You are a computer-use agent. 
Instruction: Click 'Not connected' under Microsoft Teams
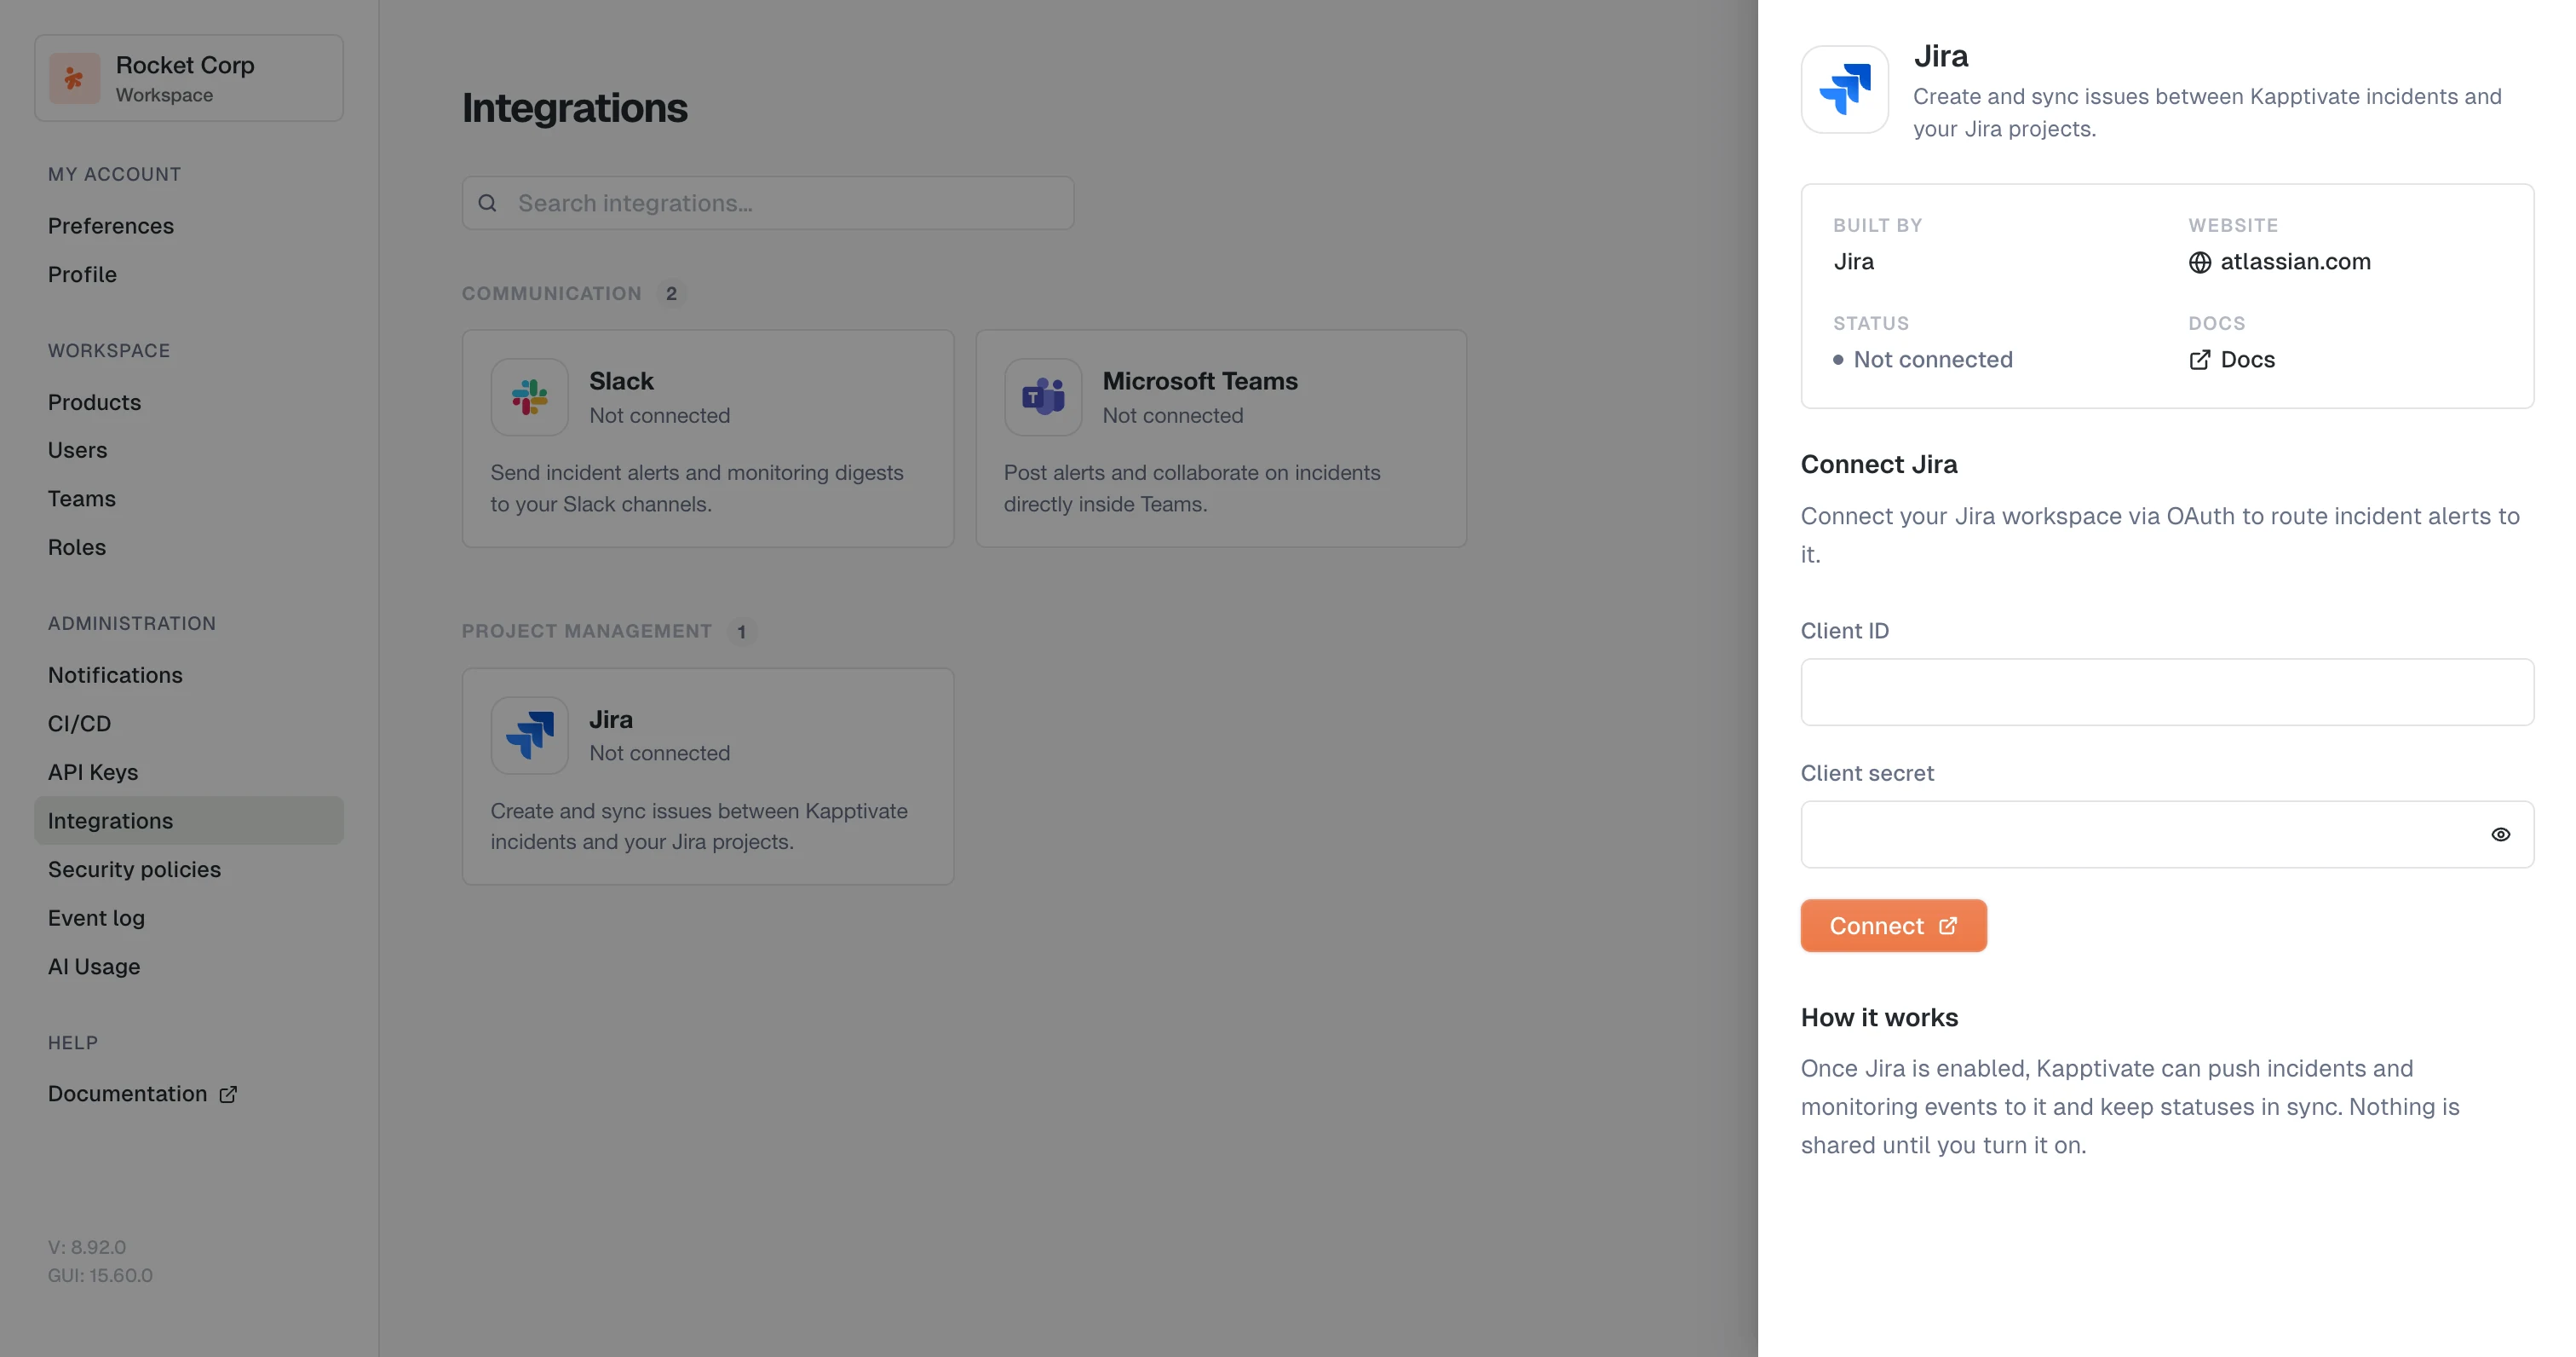(1173, 415)
